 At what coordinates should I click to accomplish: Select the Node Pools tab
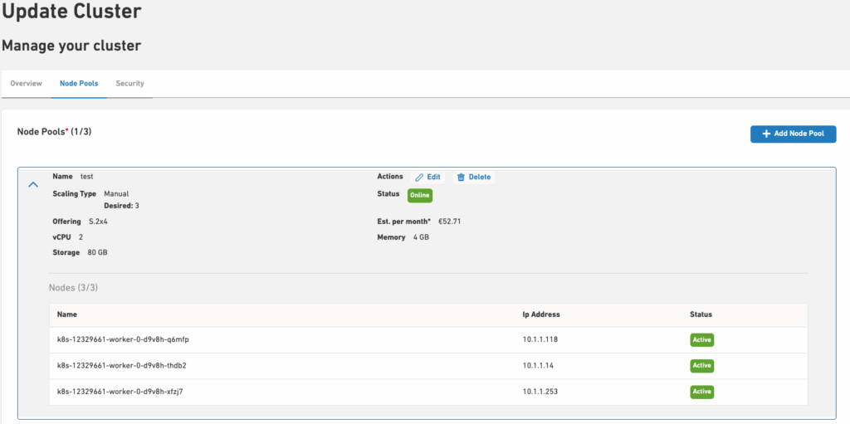coord(79,84)
